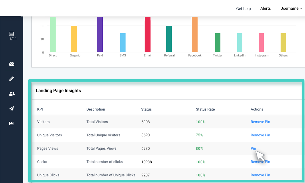
Task: Remove pin for the Unique Visitors KPI
Action: [x=260, y=135]
